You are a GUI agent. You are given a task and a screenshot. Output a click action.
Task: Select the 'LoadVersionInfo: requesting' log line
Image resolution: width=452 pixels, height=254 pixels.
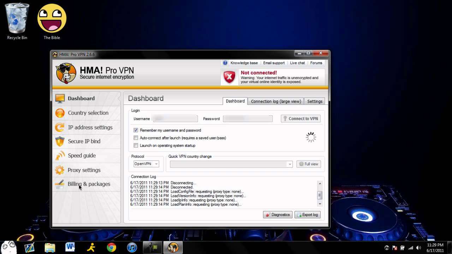(x=188, y=196)
